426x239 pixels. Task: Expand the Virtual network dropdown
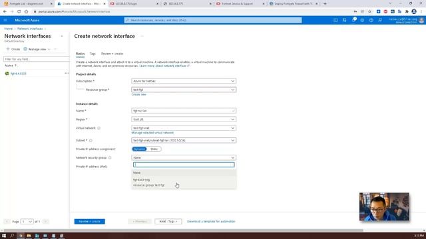tap(184, 128)
